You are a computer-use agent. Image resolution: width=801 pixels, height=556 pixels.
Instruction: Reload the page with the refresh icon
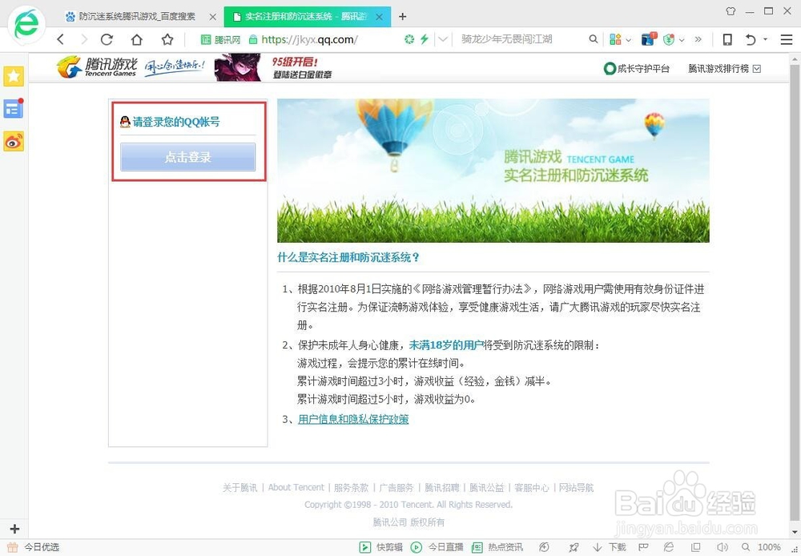[x=107, y=39]
